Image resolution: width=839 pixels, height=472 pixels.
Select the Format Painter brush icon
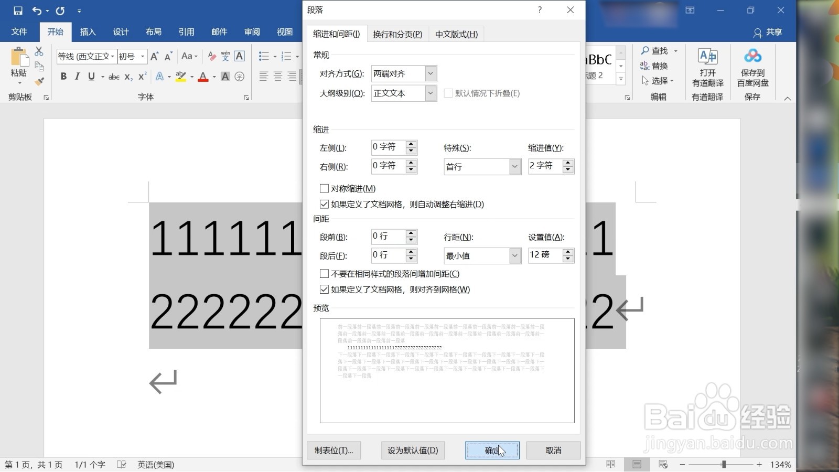[x=39, y=81]
